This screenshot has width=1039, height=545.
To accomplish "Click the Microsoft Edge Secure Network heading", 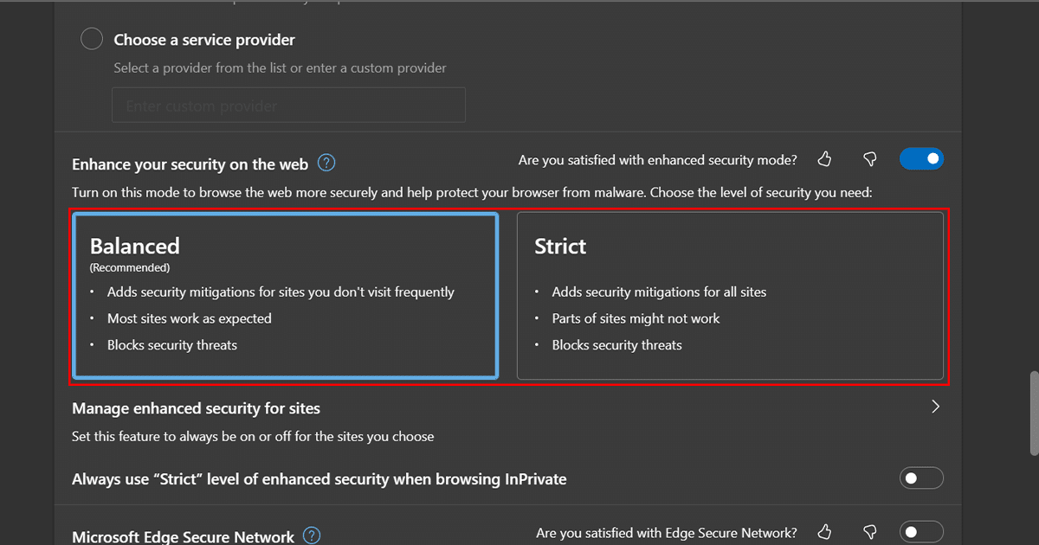I will tap(184, 537).
